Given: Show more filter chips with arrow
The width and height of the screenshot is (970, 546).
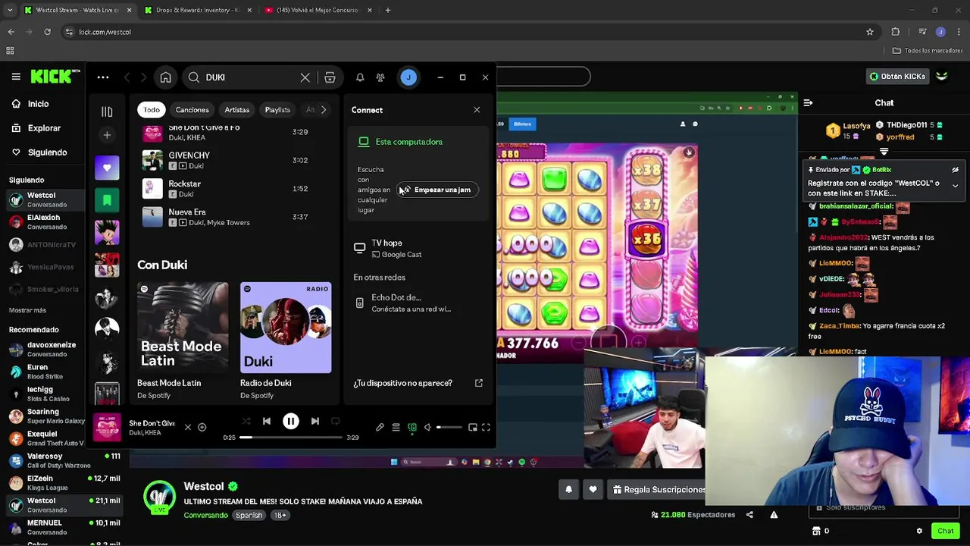Looking at the screenshot, I should (x=324, y=110).
